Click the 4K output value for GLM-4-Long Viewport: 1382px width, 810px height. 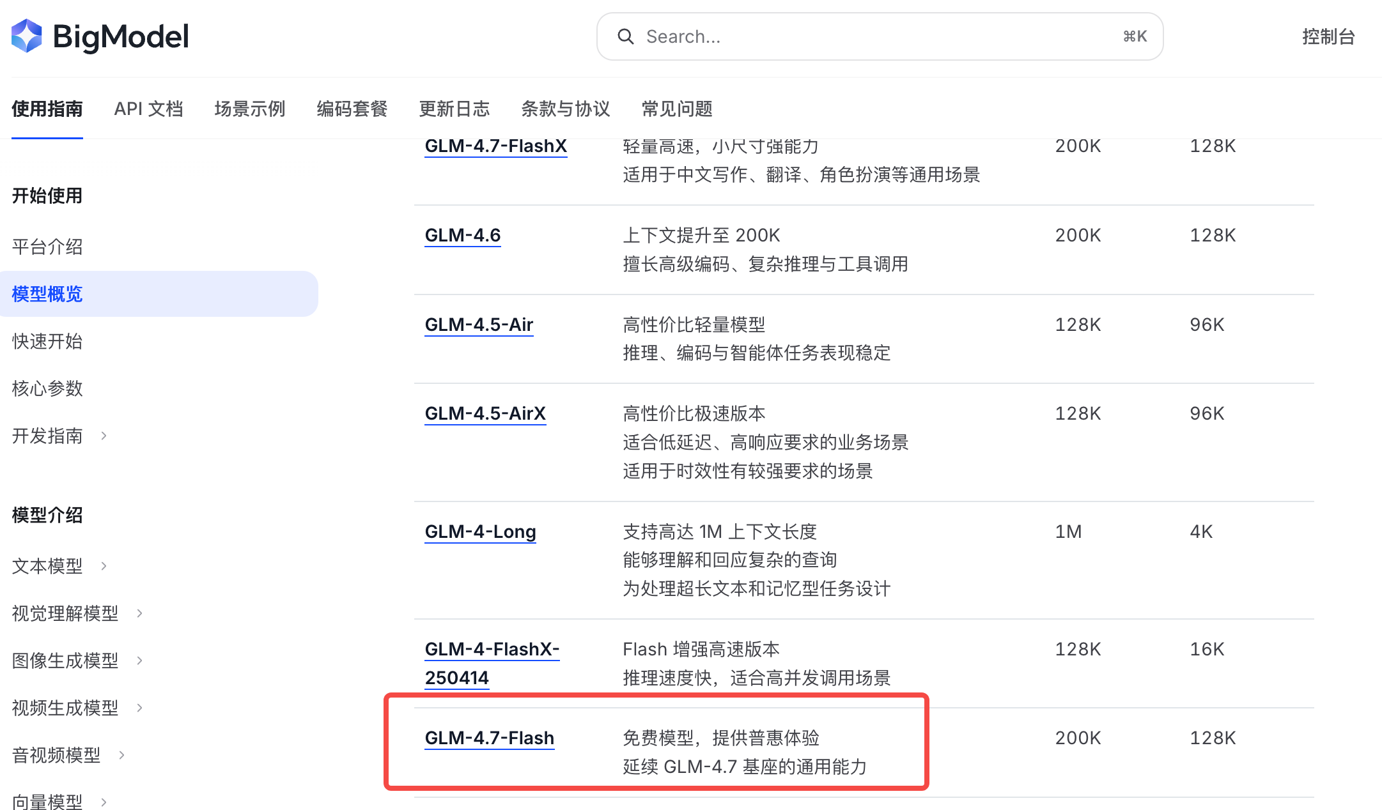click(x=1201, y=531)
